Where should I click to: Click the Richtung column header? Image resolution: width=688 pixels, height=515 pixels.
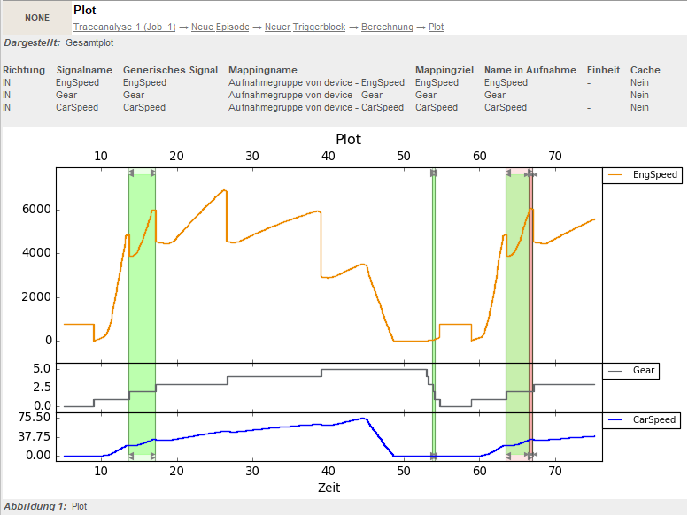point(24,70)
